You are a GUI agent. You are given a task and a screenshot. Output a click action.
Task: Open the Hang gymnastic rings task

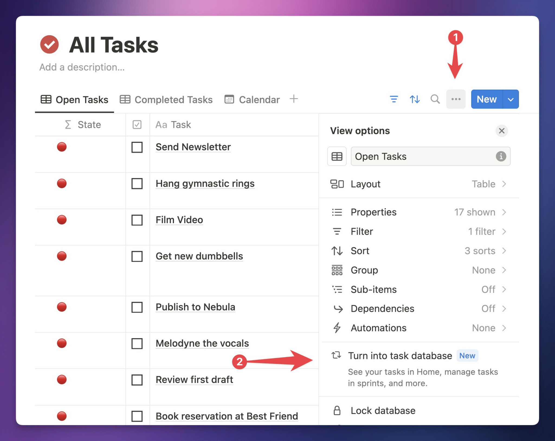coord(205,184)
